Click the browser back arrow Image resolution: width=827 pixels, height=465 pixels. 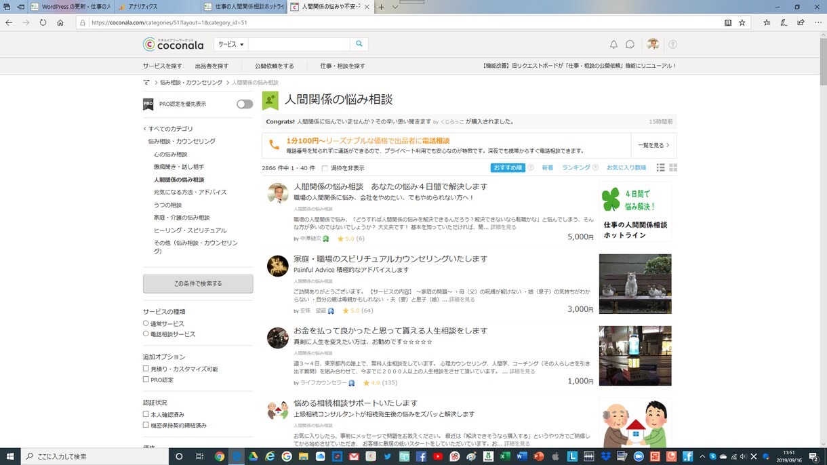pyautogui.click(x=9, y=22)
